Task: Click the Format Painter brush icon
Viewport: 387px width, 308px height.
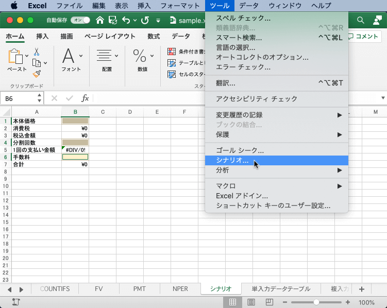Action: (37, 74)
